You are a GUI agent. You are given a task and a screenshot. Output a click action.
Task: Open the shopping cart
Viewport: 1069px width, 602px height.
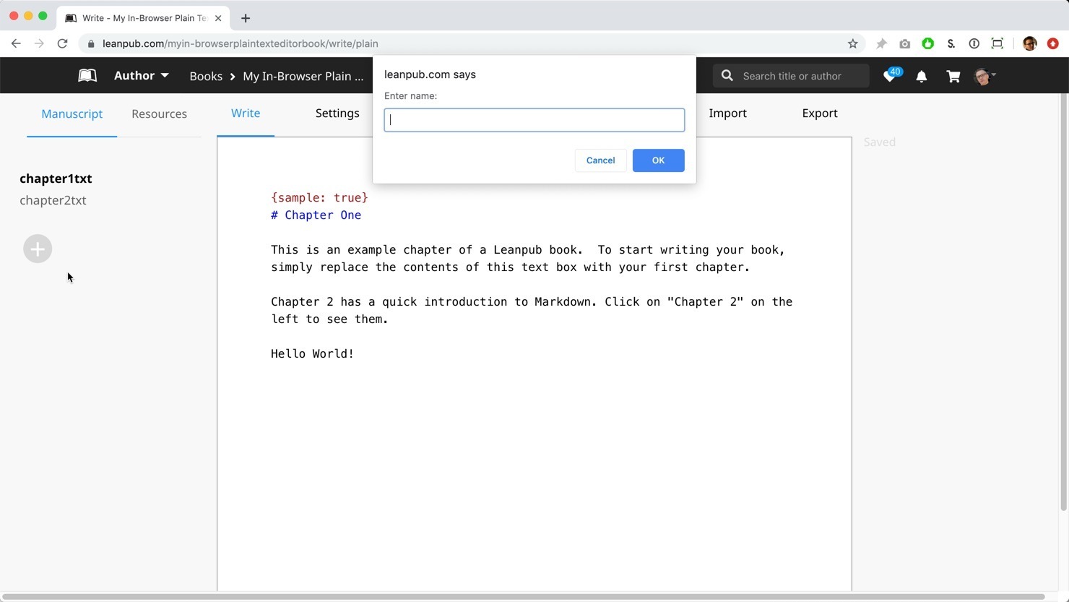point(953,77)
